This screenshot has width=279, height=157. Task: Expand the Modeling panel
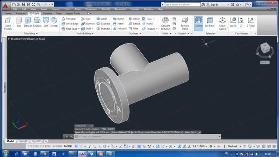pos(31,34)
